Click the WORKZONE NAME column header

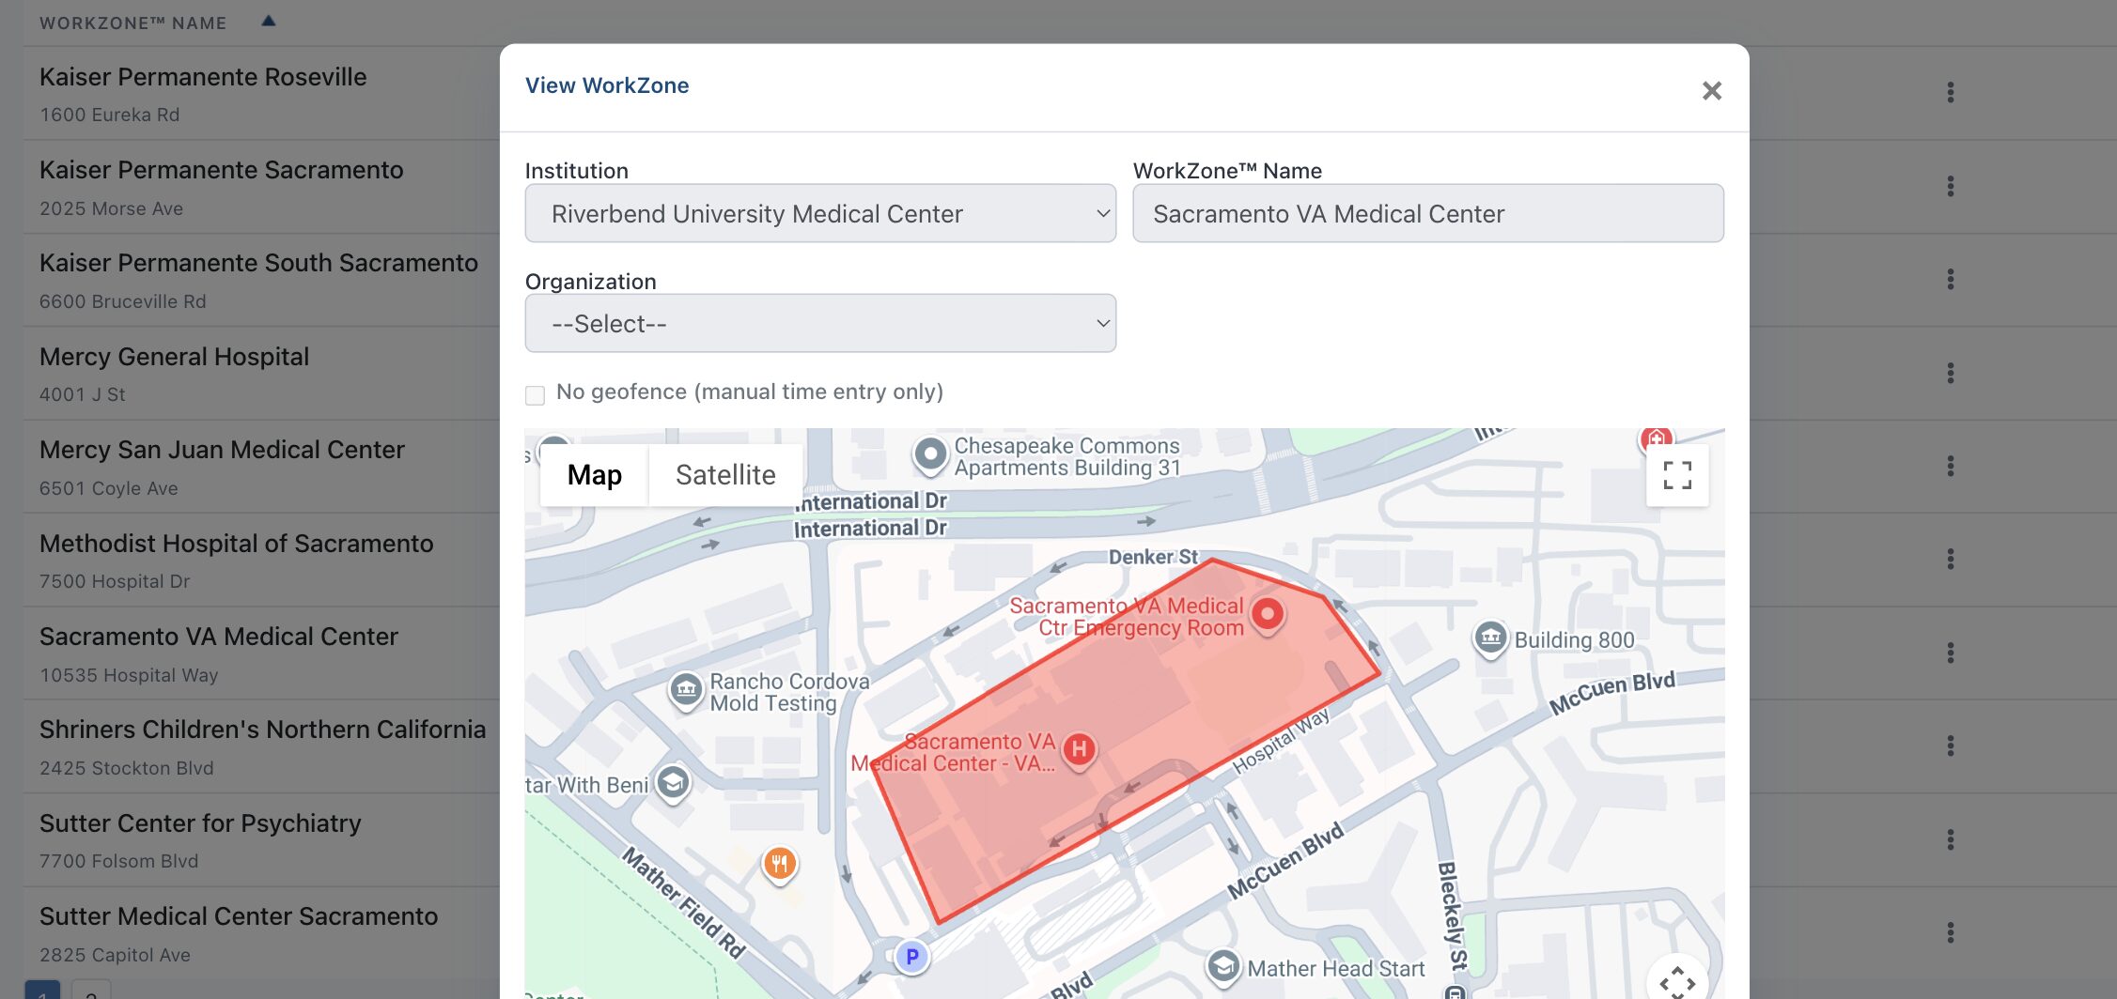[132, 23]
